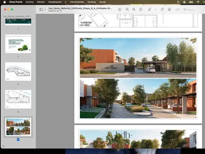This screenshot has height=154, width=205.
Task: Show the Markup toolbar
Action: click(170, 9)
